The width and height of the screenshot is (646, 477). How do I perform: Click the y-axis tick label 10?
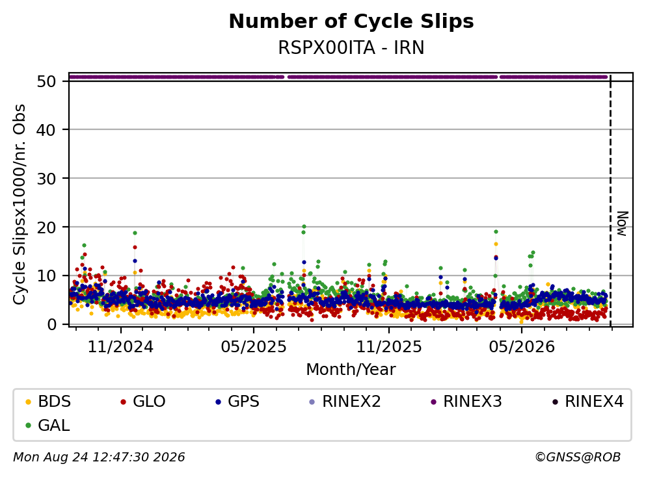tap(47, 276)
